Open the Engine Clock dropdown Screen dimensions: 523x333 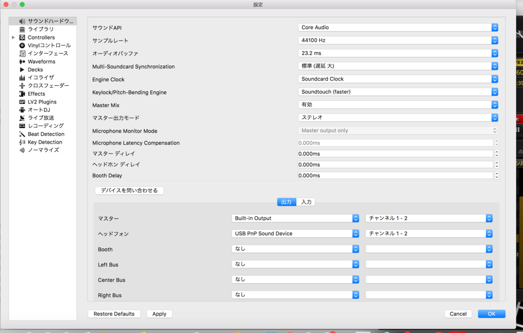398,79
